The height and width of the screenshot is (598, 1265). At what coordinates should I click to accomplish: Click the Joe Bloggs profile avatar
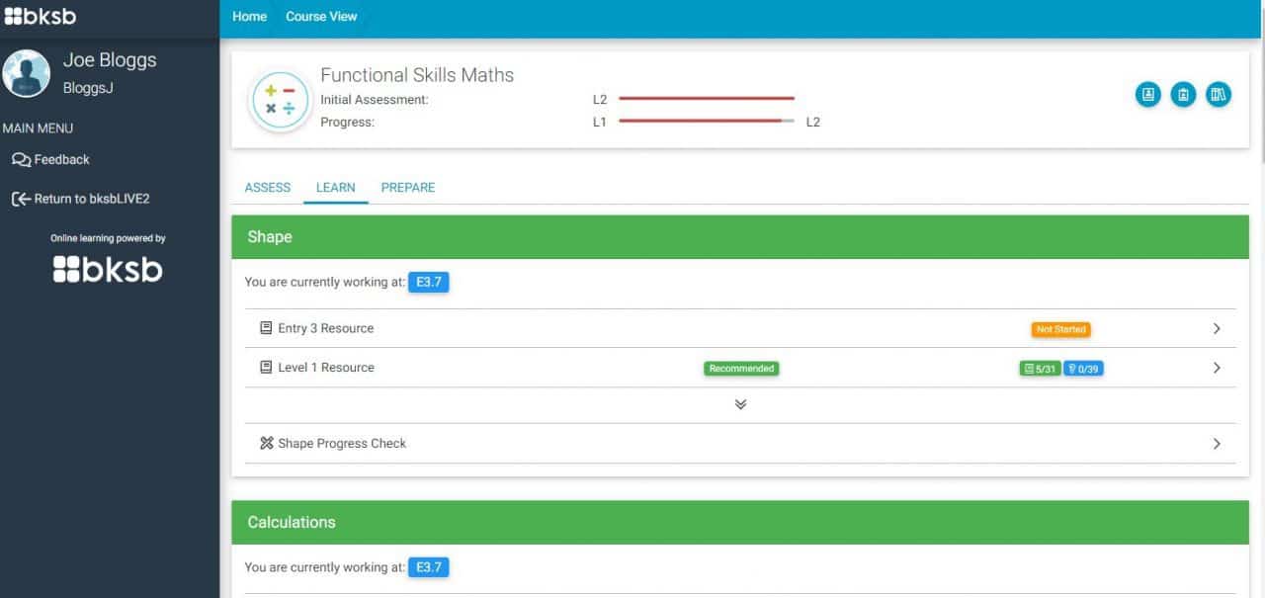pyautogui.click(x=27, y=73)
